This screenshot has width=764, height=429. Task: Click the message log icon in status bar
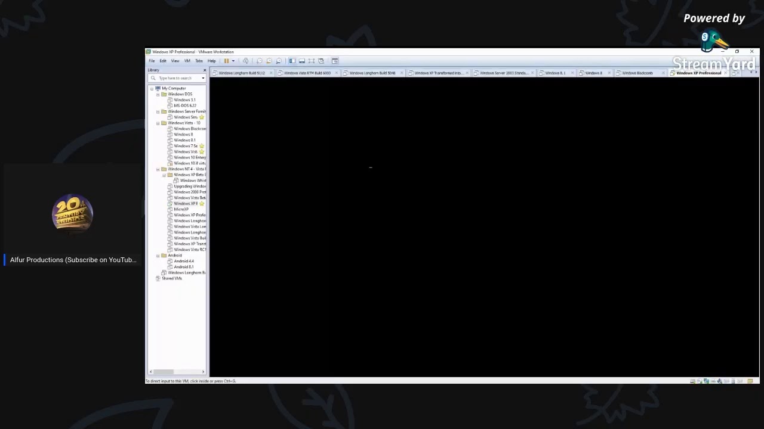click(x=750, y=381)
